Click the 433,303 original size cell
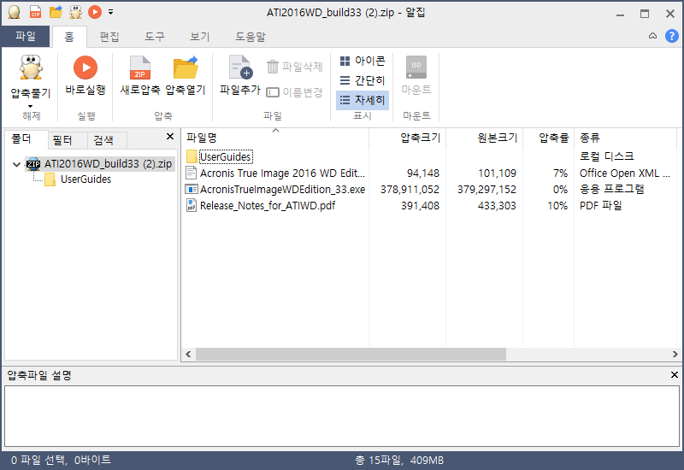The height and width of the screenshot is (470, 684). (x=497, y=206)
